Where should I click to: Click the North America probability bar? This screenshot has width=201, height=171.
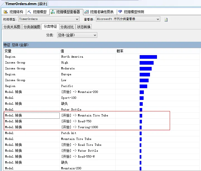click(148, 57)
